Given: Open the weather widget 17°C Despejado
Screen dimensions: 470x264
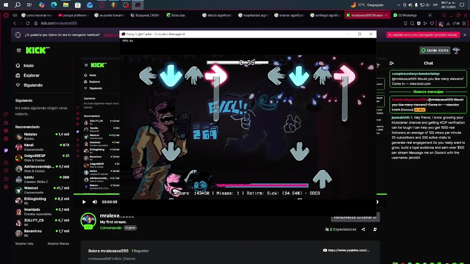Looking at the screenshot, I should [x=367, y=5].
